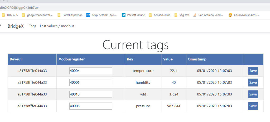Click the BridgeX brand link
This screenshot has height=122, width=270.
point(16,26)
